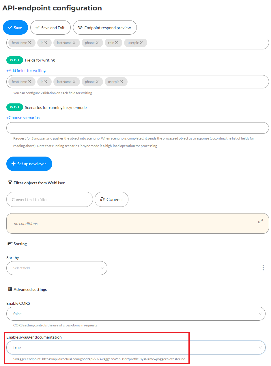This screenshot has height=366, width=271.
Task: Open the Enable CORS dropdown
Action: (136, 314)
